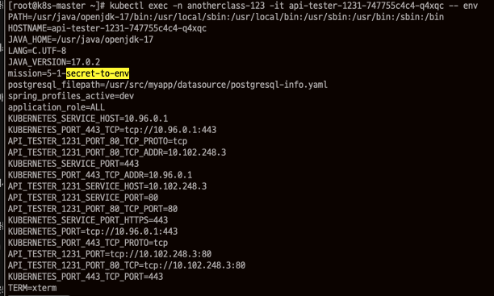The height and width of the screenshot is (296, 494).
Task: Select the spring_profiles_active=dev line
Action: (x=71, y=96)
